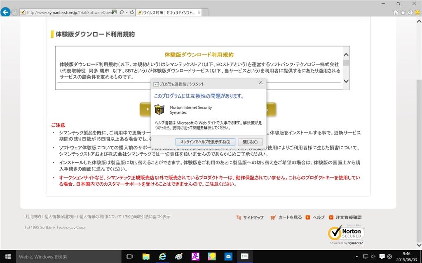422x263 pixels.
Task: Open Task View from taskbar
Action: point(129,256)
